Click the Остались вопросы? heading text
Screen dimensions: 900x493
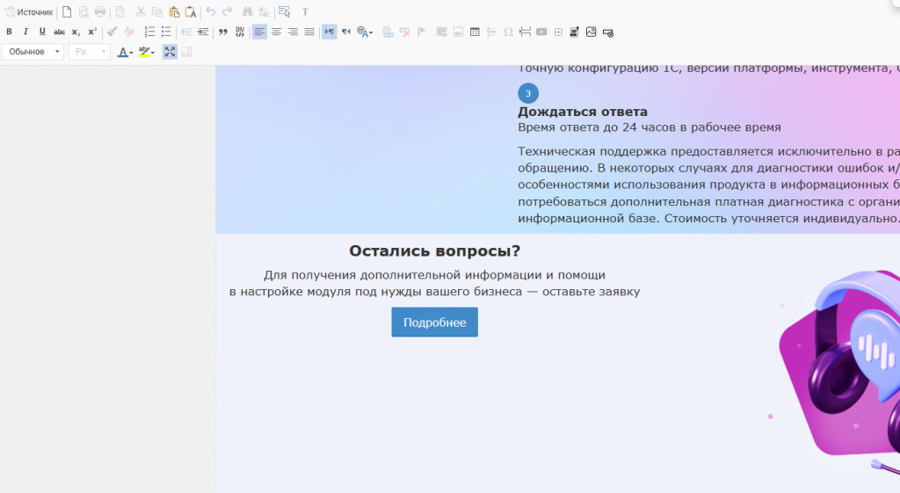pyautogui.click(x=434, y=250)
